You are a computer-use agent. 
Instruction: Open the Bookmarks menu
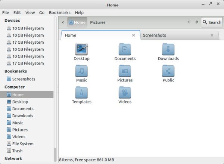pos(59,12)
